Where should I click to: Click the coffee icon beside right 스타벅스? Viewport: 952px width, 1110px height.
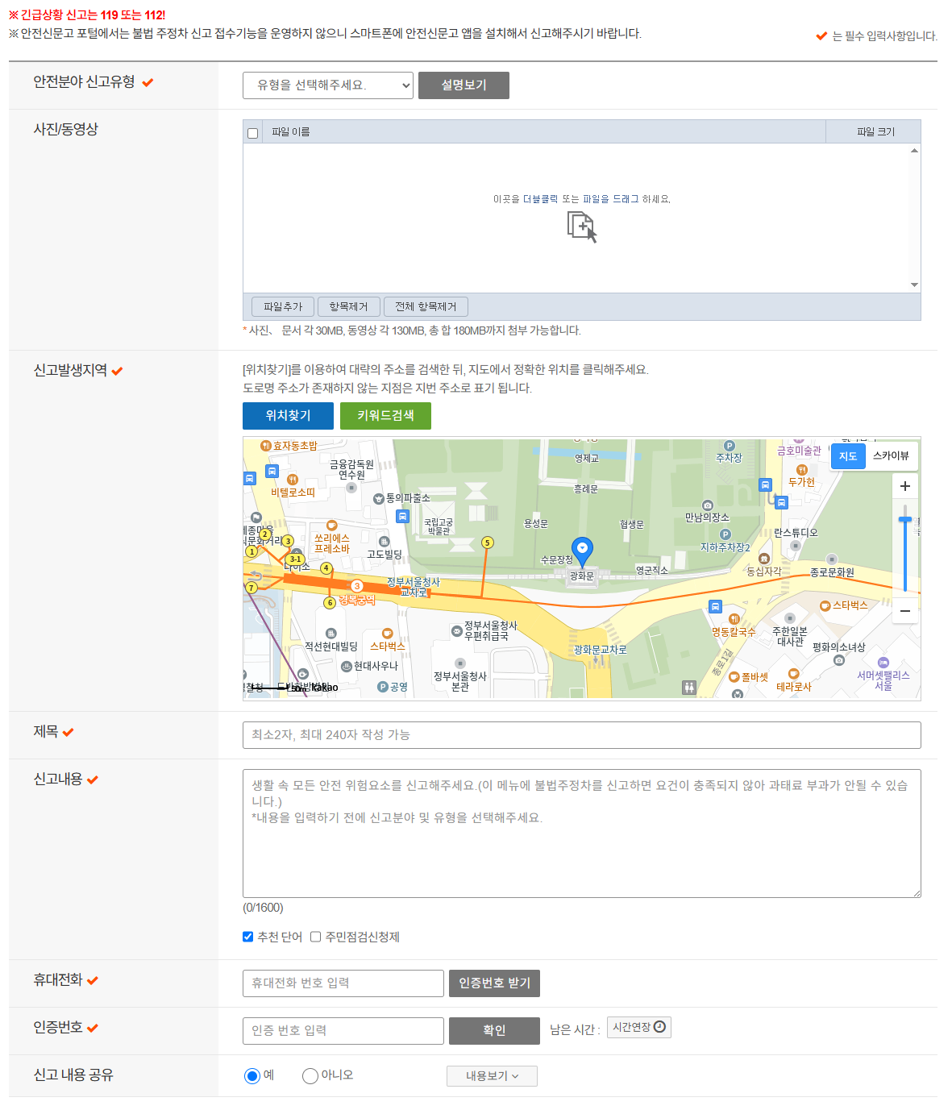[x=825, y=605]
